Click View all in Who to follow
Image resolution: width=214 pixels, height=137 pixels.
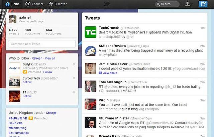click(50, 58)
